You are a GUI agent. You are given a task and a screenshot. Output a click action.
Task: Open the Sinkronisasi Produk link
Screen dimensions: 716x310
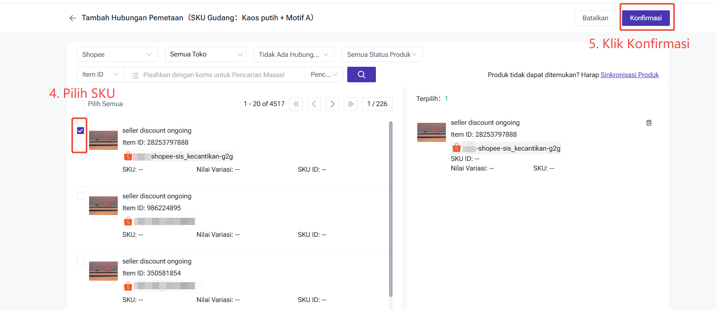629,75
